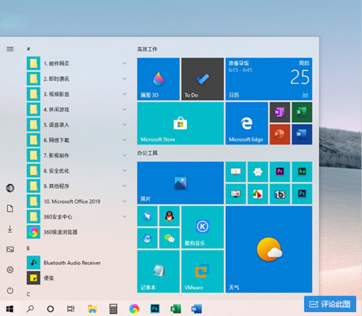
Task: Launch Premiere Pro tile
Action: 280,172
